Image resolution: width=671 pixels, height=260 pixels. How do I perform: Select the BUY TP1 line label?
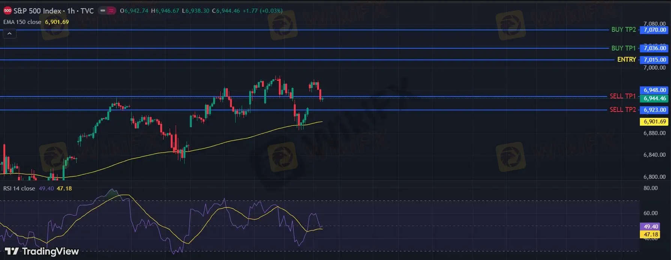(x=624, y=48)
